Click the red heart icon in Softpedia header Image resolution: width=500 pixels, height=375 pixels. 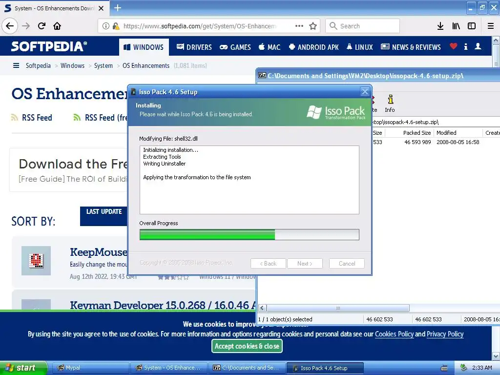point(454,46)
